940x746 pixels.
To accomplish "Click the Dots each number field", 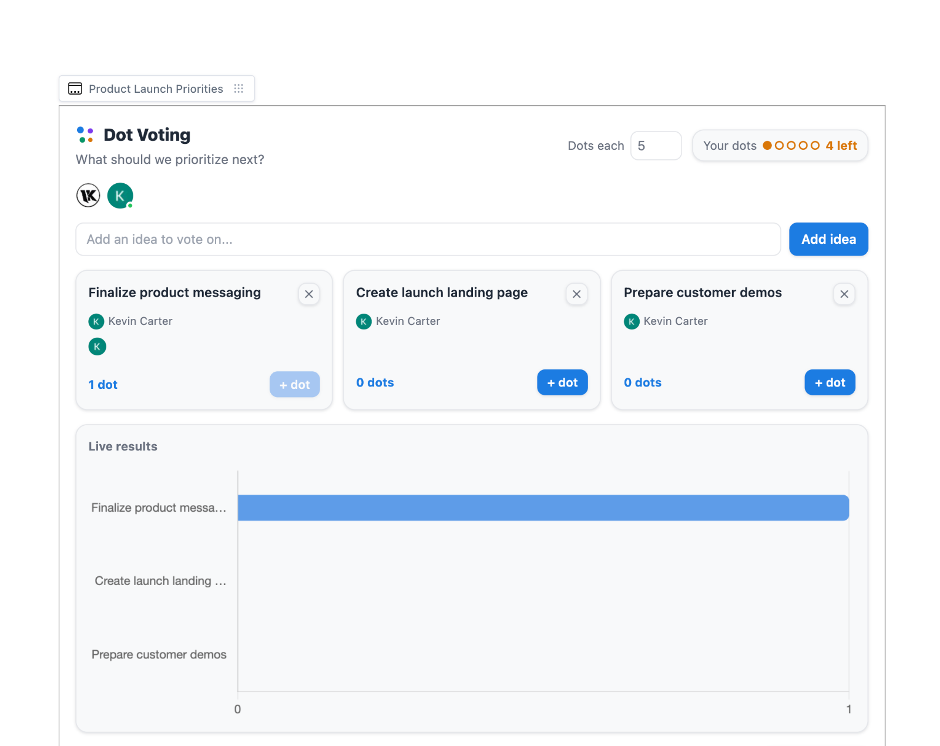I will 656,146.
